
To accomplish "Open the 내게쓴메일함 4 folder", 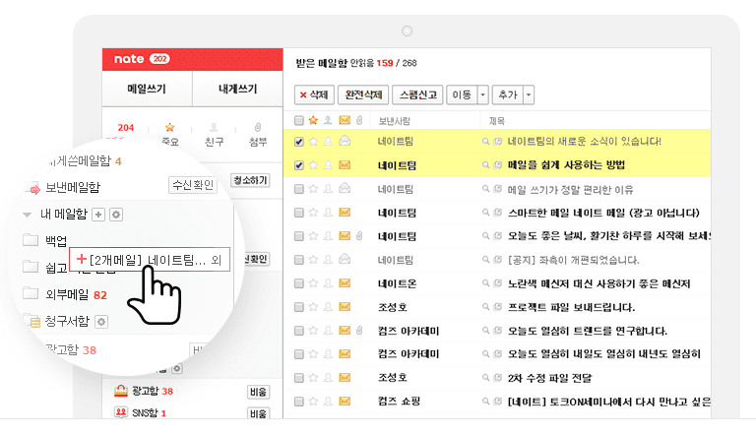I will click(85, 161).
